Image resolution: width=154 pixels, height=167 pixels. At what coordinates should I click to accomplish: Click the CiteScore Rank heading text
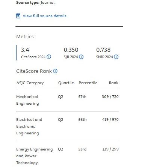click(34, 71)
